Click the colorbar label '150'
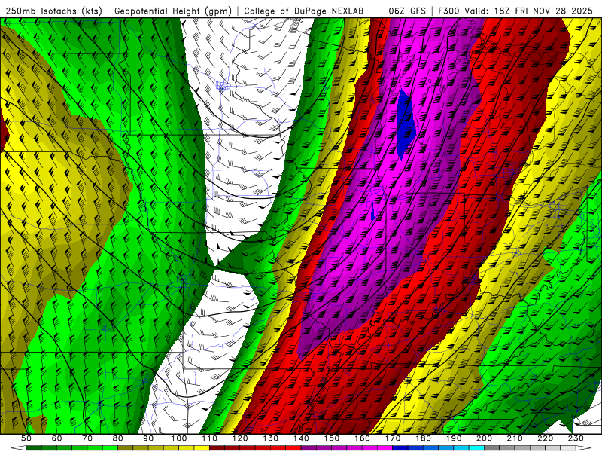The height and width of the screenshot is (452, 602). [332, 438]
